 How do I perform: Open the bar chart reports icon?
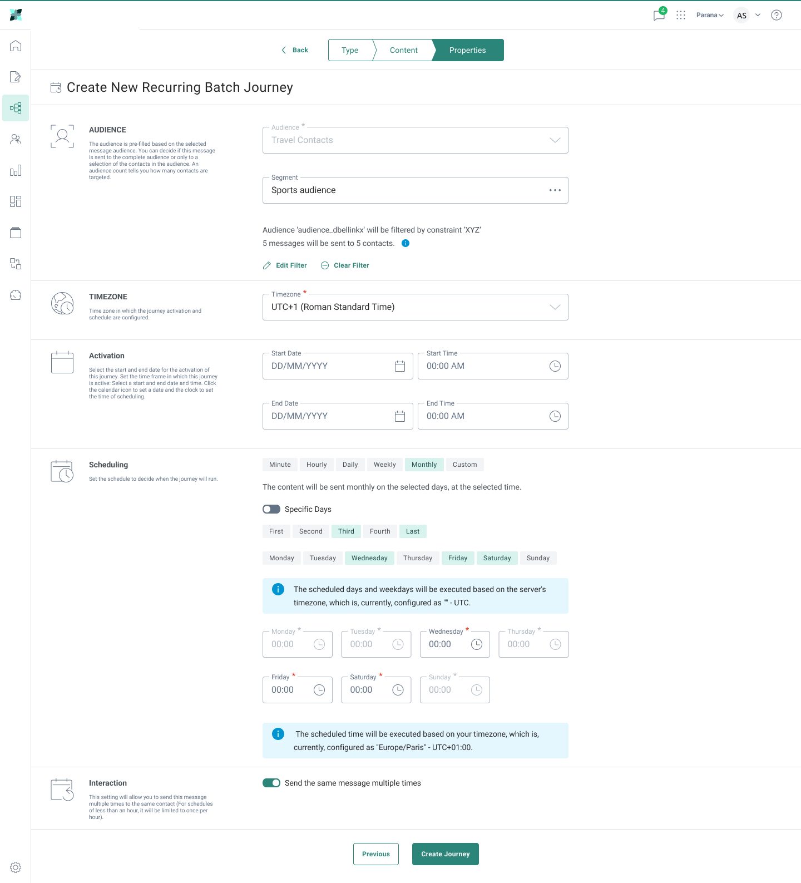[x=16, y=170]
